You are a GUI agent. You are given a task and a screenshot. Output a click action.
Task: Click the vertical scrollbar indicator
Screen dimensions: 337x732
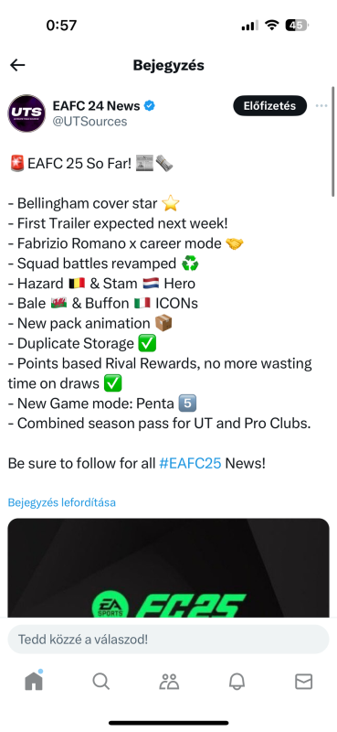pyautogui.click(x=332, y=141)
